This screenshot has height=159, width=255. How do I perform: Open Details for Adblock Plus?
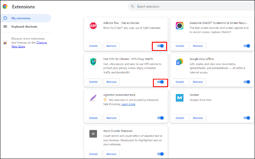[93, 46]
